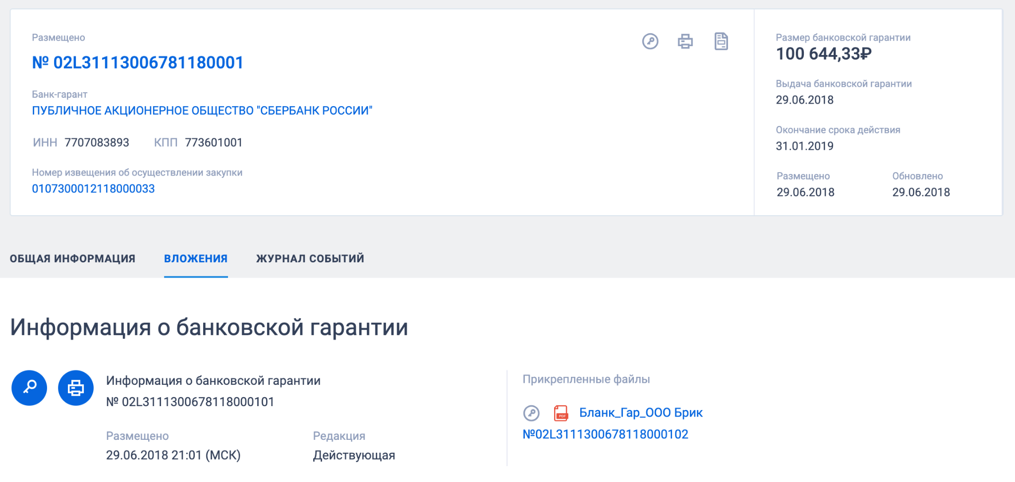Open print view via the top printer icon
The width and height of the screenshot is (1015, 482).
[685, 42]
